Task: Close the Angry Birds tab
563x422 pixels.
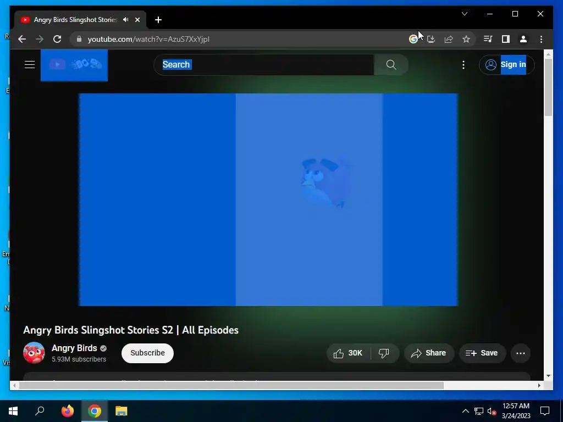Action: [x=137, y=20]
